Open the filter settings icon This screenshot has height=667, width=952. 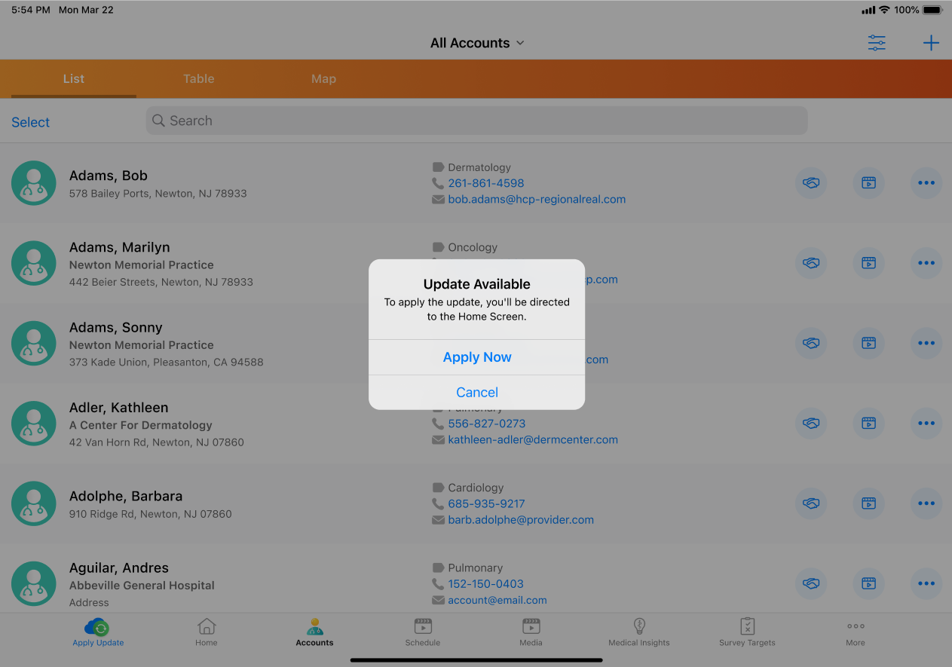click(x=877, y=43)
